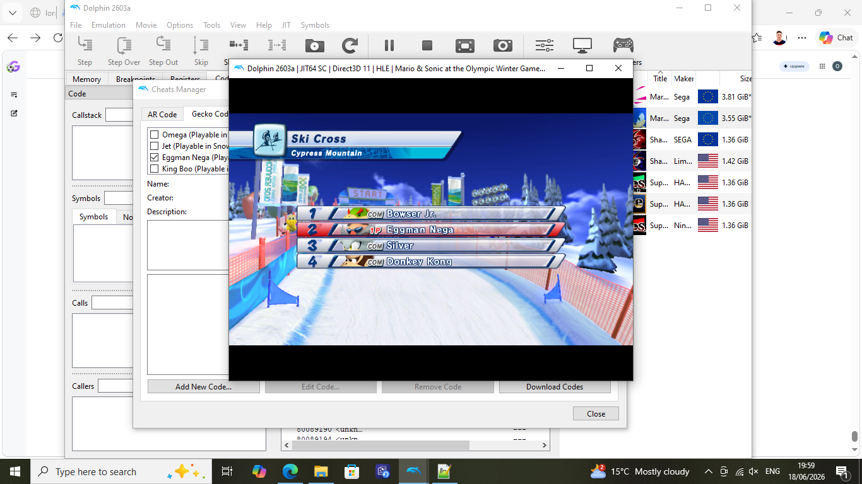Show hidden system tray icons chevron
This screenshot has width=862, height=484.
coord(708,471)
